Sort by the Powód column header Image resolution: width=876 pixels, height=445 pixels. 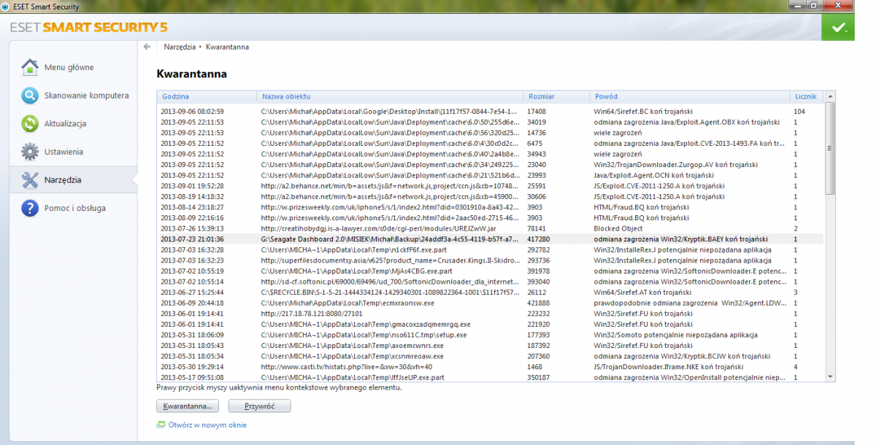pyautogui.click(x=689, y=96)
